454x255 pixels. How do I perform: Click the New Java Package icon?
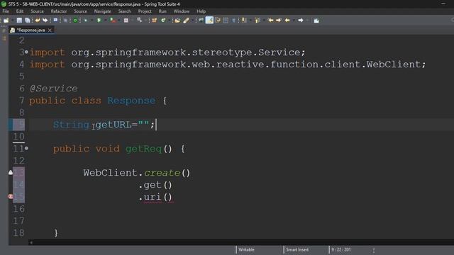pos(155,21)
